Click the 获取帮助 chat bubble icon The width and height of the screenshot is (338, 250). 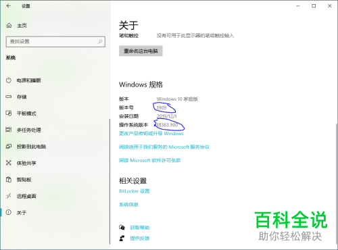[122, 228]
